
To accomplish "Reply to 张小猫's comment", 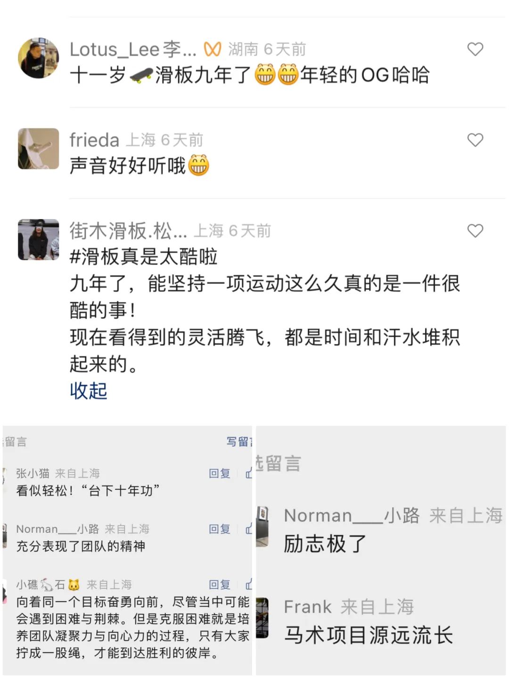I will [x=220, y=473].
